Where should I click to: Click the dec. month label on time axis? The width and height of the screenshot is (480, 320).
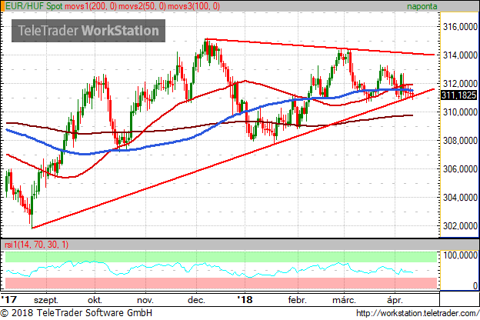(196, 300)
